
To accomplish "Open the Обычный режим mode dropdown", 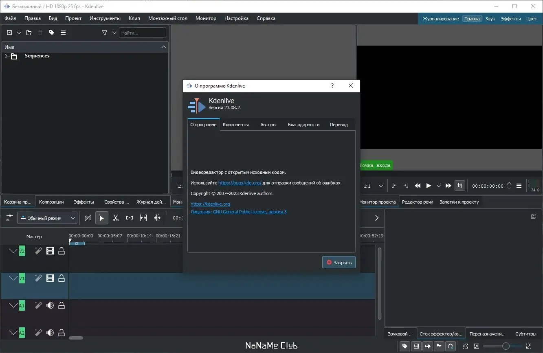I will pos(47,218).
